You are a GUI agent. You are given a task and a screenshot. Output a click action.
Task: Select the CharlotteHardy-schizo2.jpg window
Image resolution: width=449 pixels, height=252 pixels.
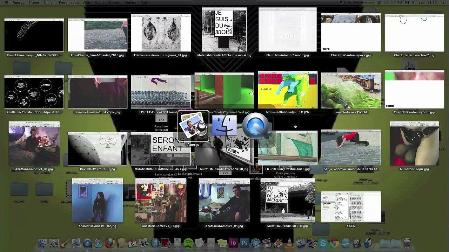click(x=414, y=33)
